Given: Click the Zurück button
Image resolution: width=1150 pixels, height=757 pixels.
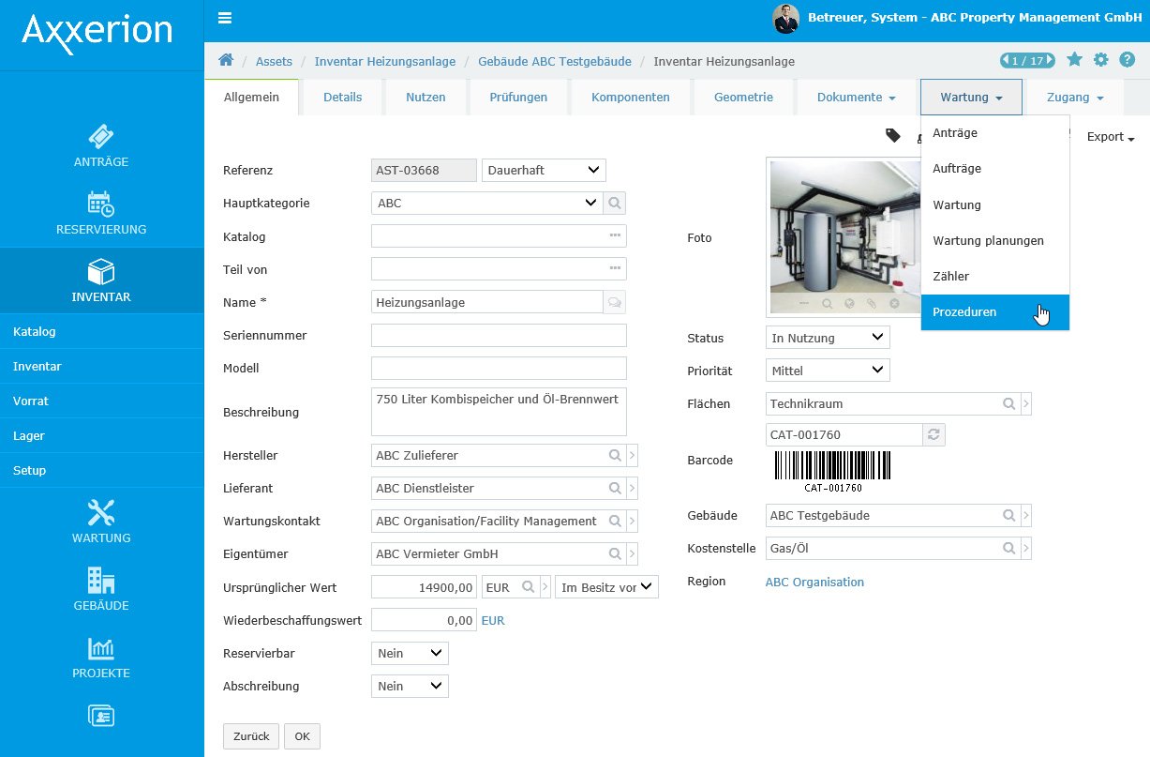Looking at the screenshot, I should [x=251, y=736].
